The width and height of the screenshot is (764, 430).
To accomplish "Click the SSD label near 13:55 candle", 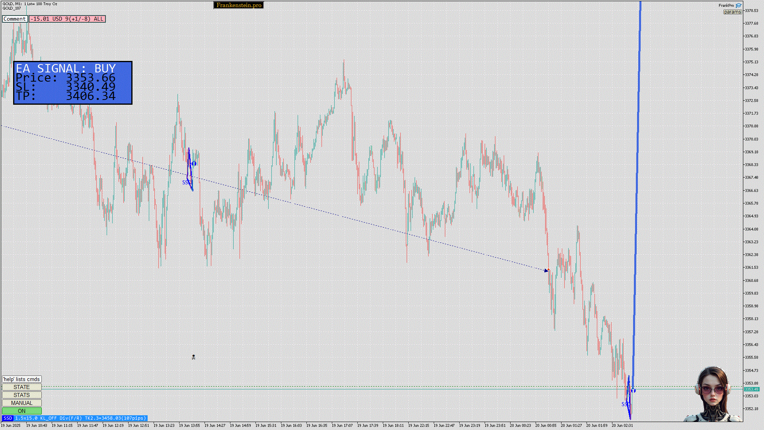I will (x=186, y=183).
